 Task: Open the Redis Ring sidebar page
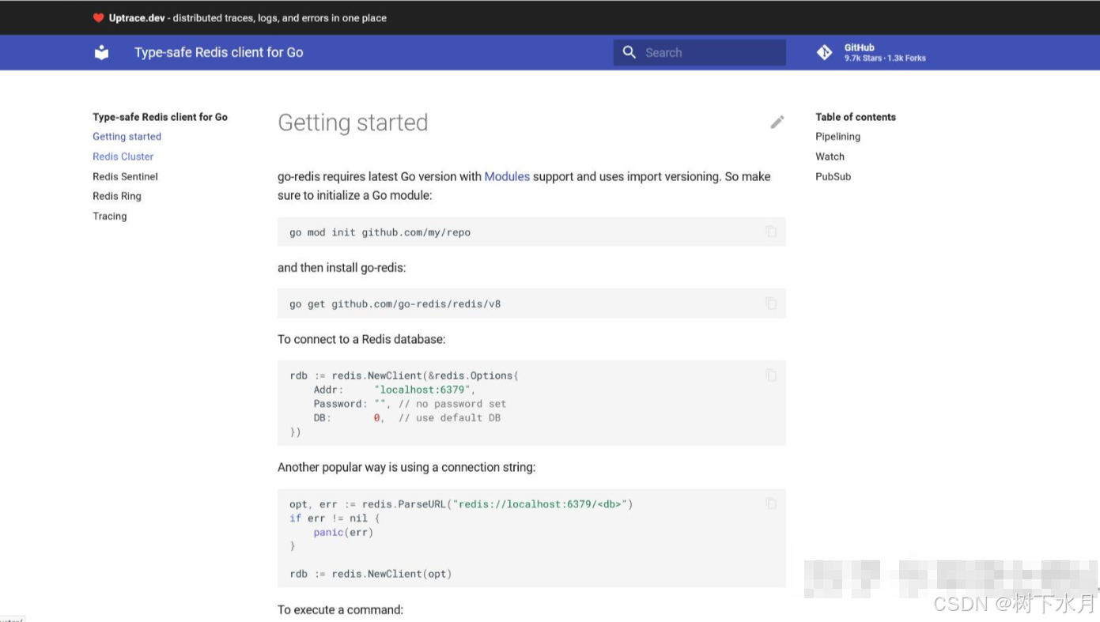[116, 196]
